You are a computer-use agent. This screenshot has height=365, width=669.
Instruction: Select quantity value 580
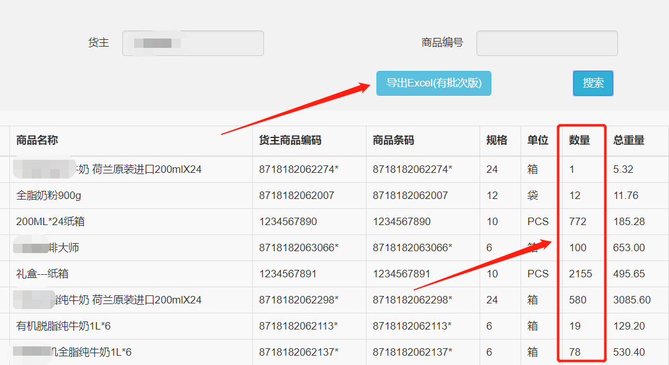[578, 300]
